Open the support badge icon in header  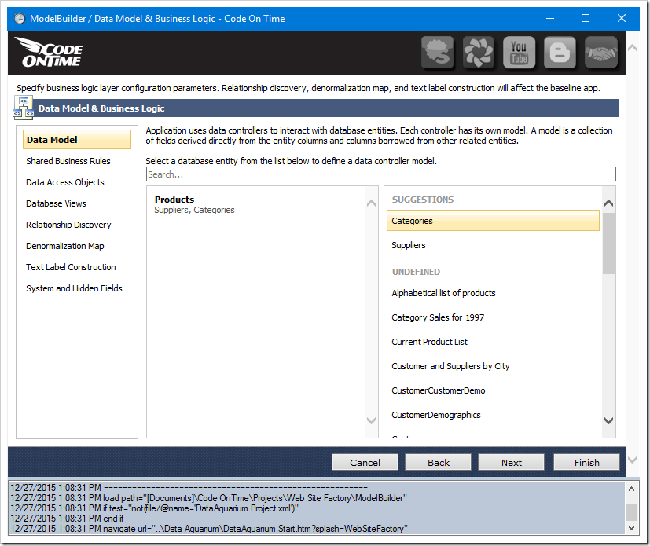(x=437, y=53)
